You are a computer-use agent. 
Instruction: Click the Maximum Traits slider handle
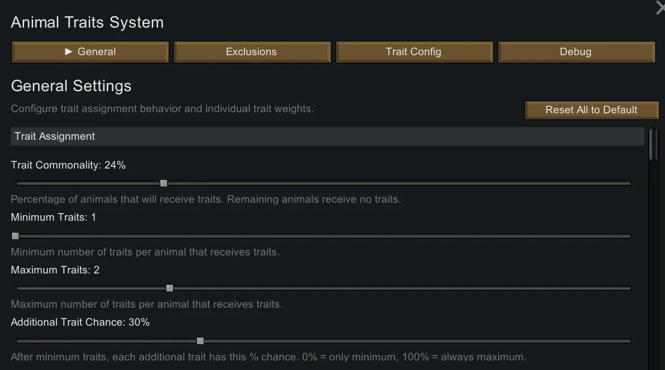click(169, 288)
